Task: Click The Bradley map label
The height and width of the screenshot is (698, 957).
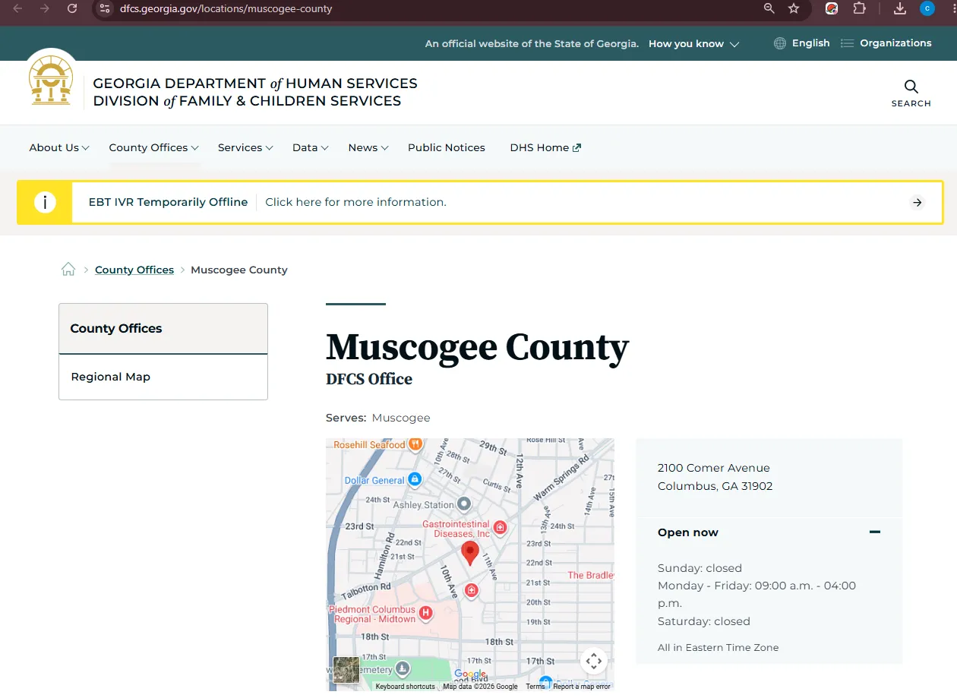Action: point(591,575)
